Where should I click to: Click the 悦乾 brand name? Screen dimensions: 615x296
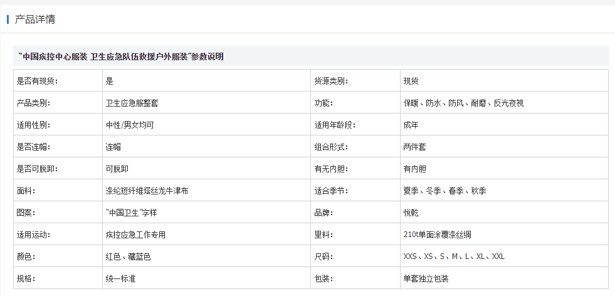[x=411, y=213]
